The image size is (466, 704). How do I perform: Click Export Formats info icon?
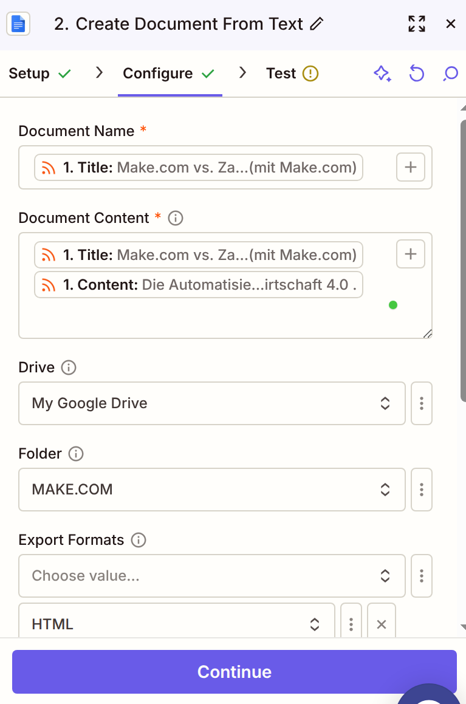click(139, 539)
